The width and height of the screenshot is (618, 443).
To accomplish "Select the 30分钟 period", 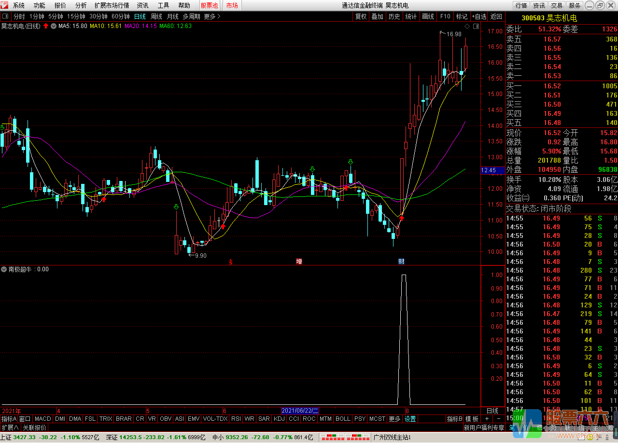I will 98,16.
